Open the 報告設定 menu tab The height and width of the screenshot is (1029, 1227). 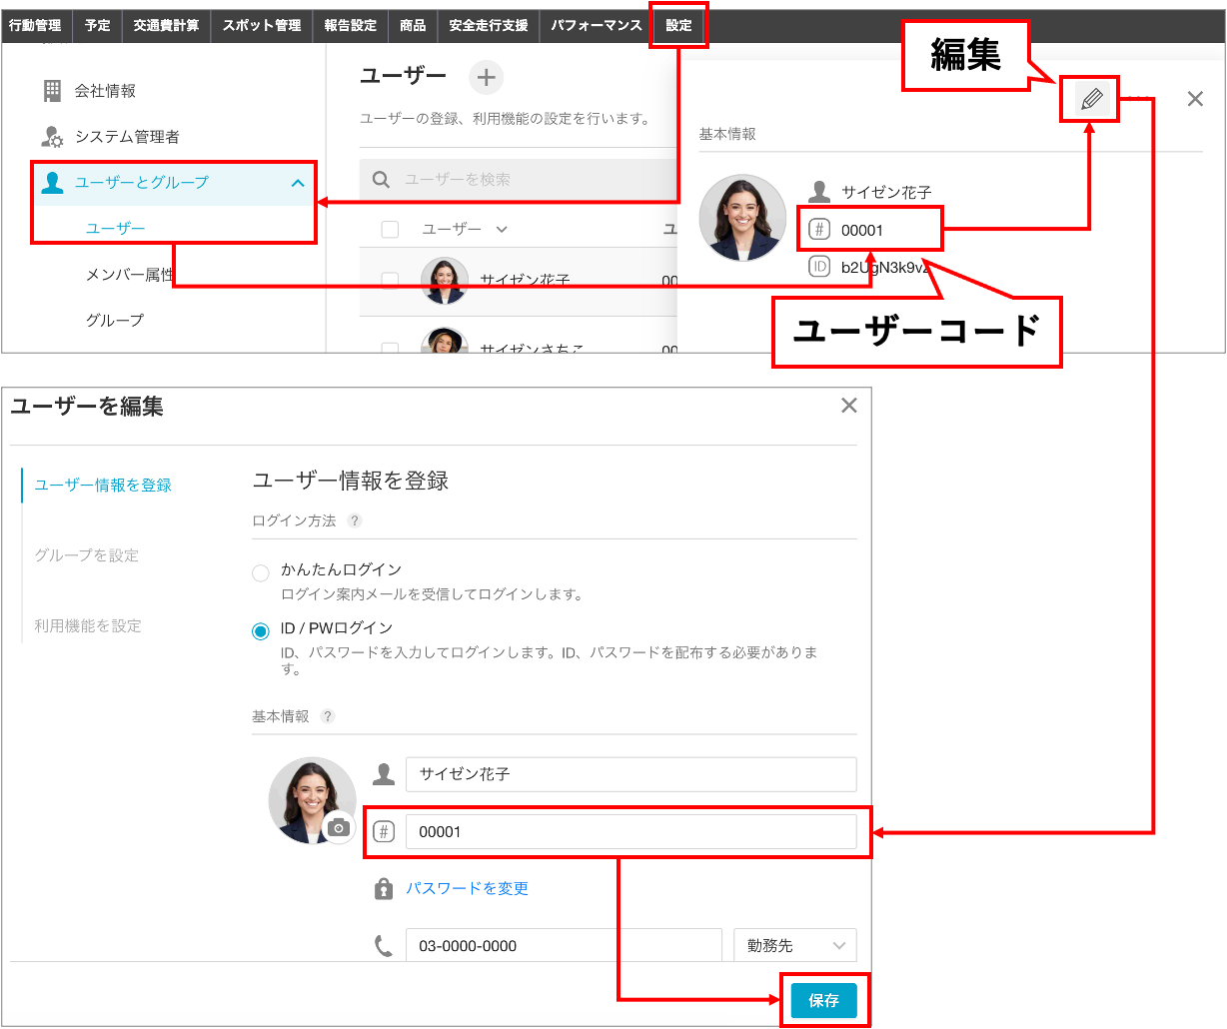click(x=351, y=26)
